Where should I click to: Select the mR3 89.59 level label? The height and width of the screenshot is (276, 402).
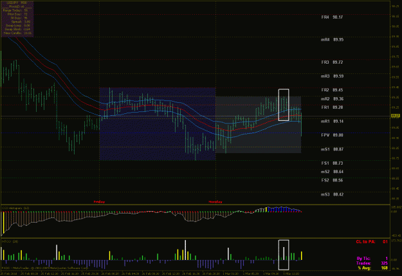[x=333, y=76]
